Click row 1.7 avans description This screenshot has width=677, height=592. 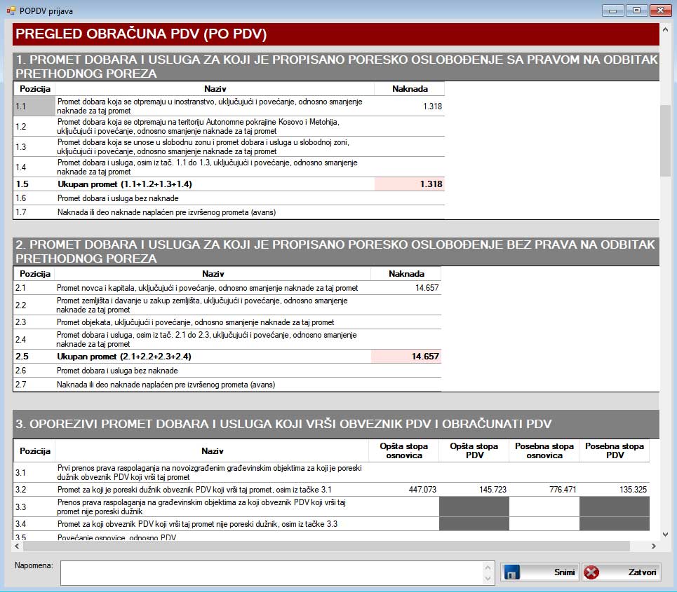click(167, 212)
